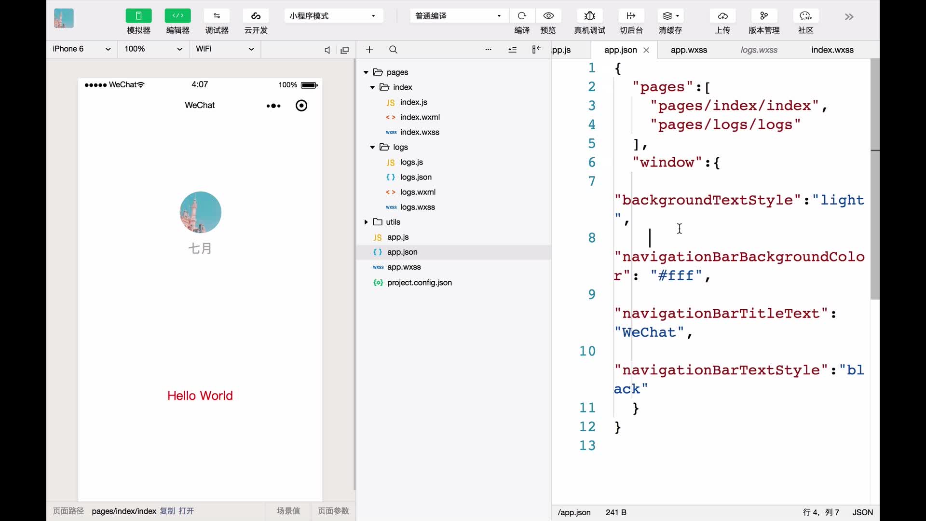This screenshot has height=521, width=926.
Task: Open the WiFi network dropdown
Action: tap(224, 49)
